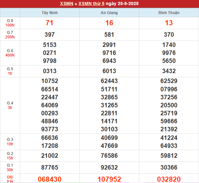Click Bình Thuận's G.8 number 13
199x183 pixels.
[x=169, y=23]
